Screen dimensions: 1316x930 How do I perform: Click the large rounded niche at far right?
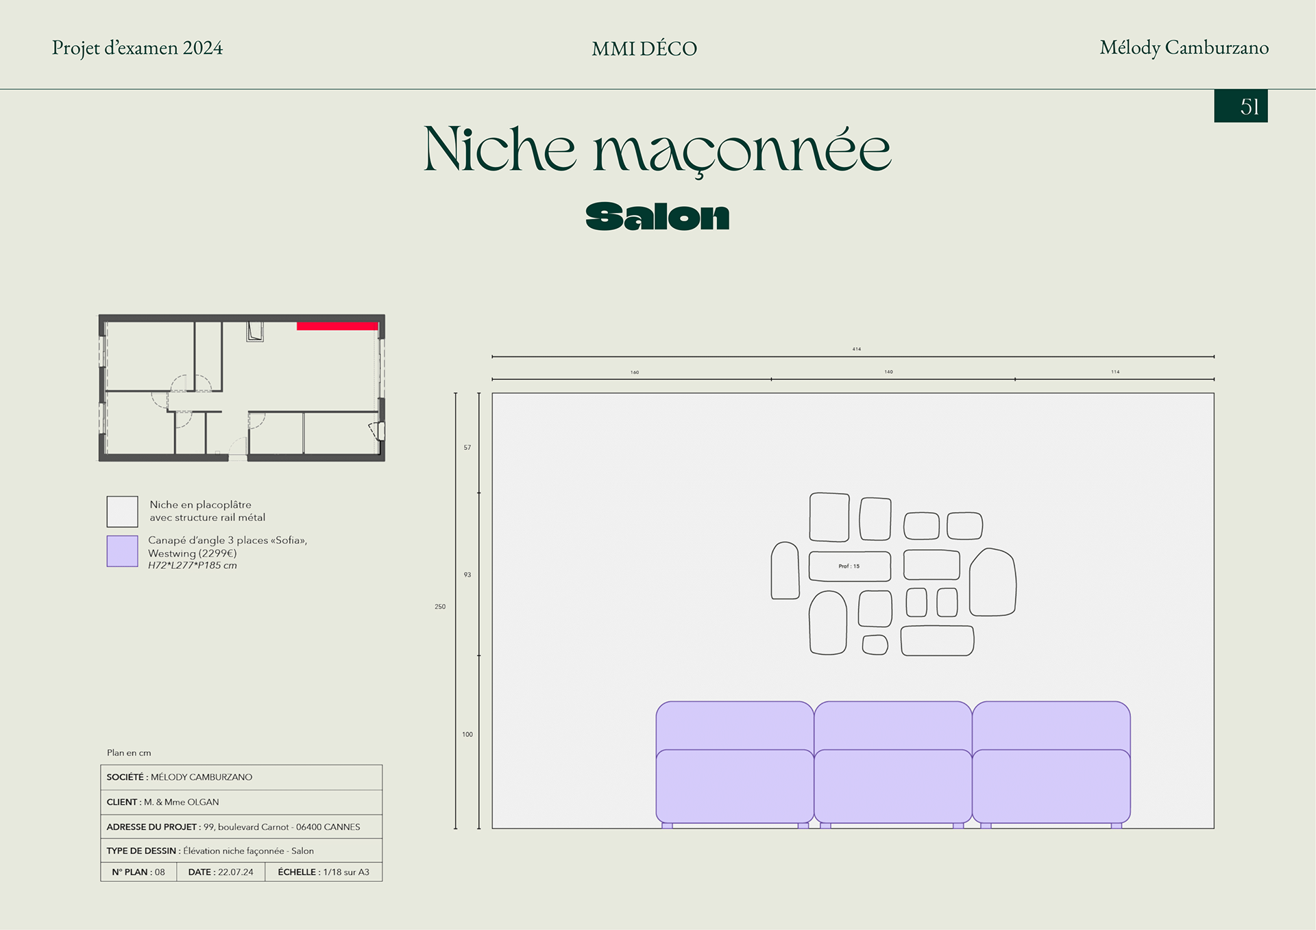coord(992,582)
